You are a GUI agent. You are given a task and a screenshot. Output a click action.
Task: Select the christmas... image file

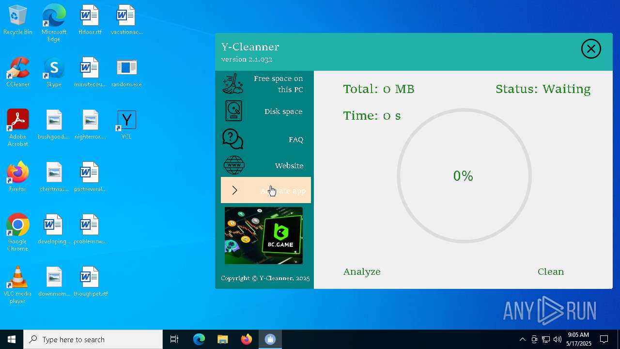(54, 177)
